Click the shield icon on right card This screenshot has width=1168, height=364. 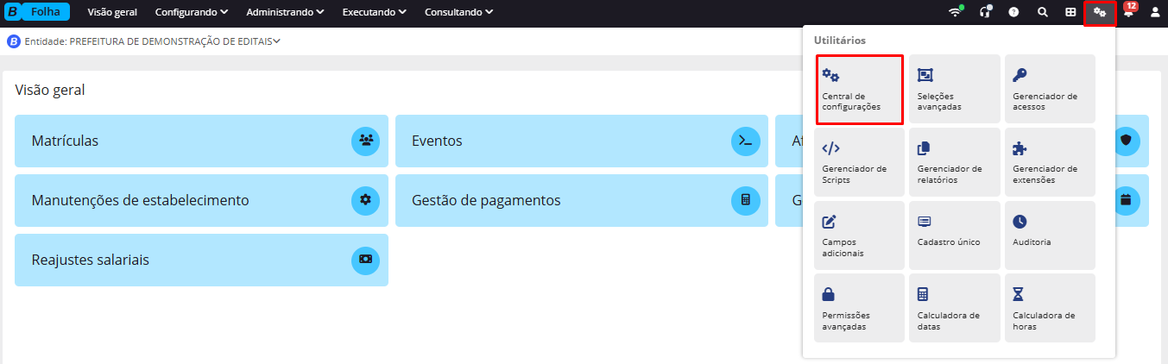[1126, 141]
